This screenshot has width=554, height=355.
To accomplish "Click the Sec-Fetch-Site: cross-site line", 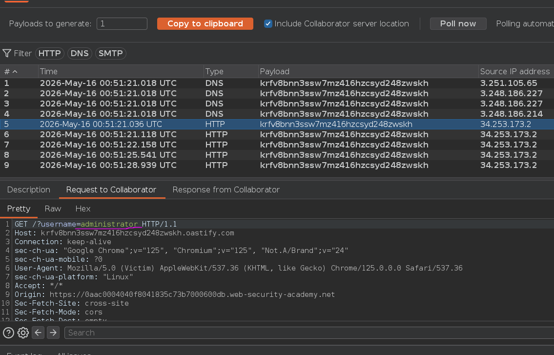I will pos(72,303).
